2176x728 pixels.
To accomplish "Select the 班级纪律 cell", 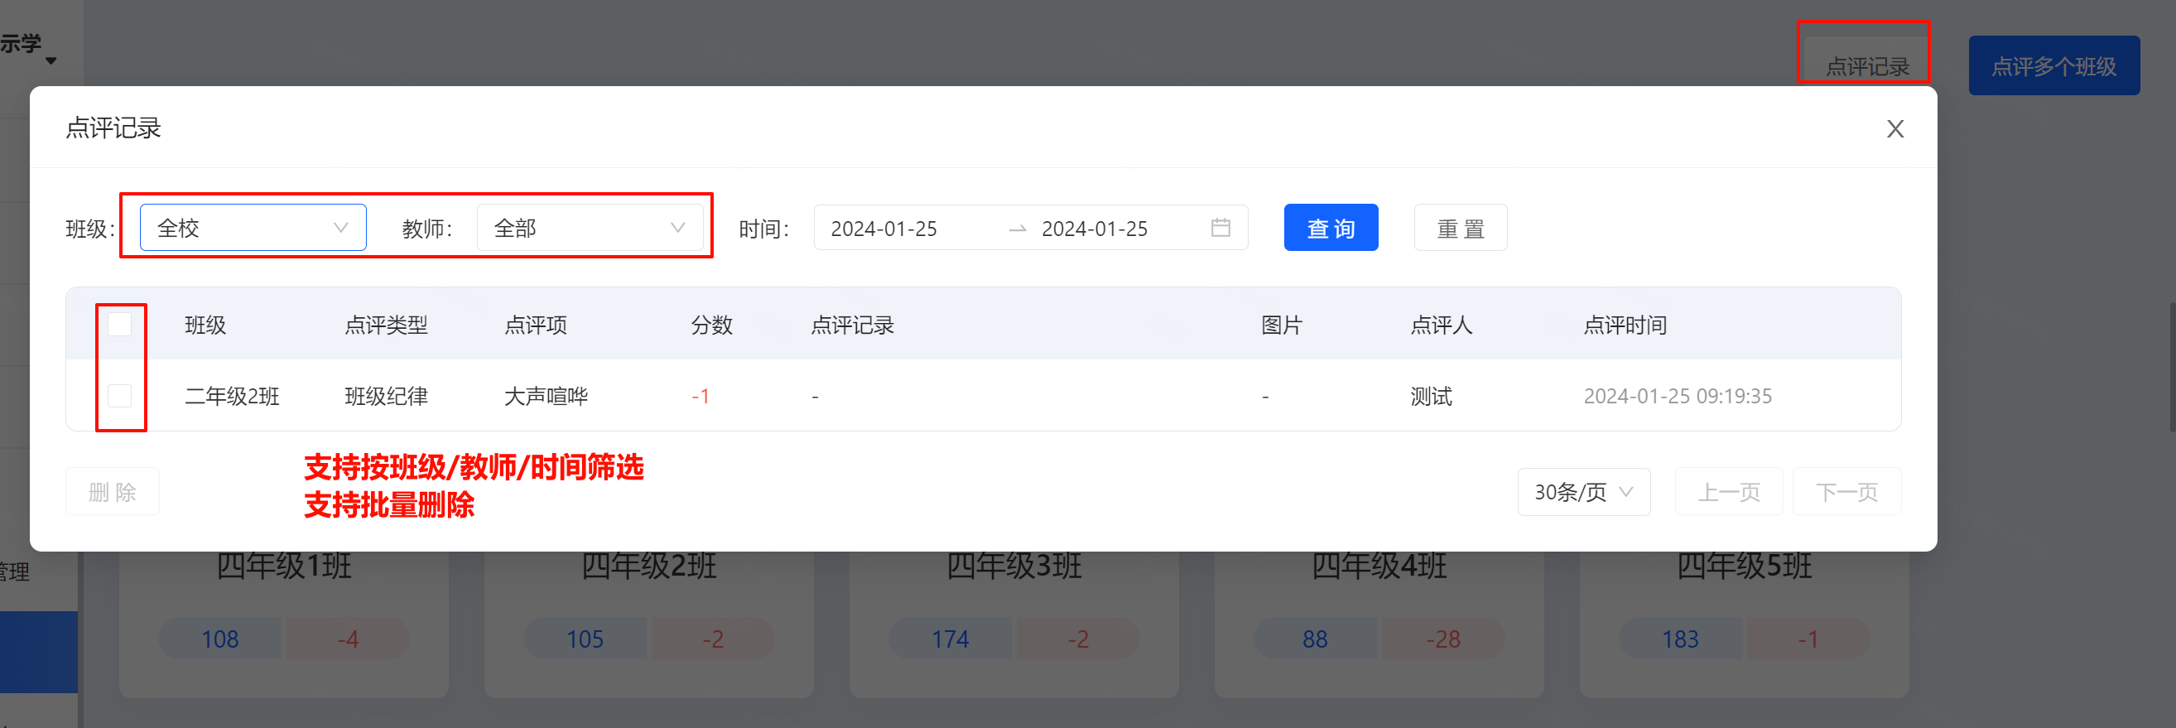I will coord(386,396).
